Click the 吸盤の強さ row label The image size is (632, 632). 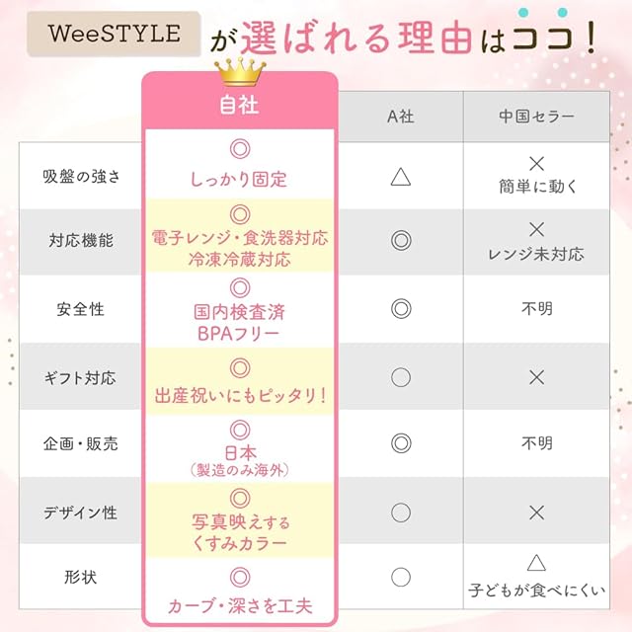coord(82,177)
